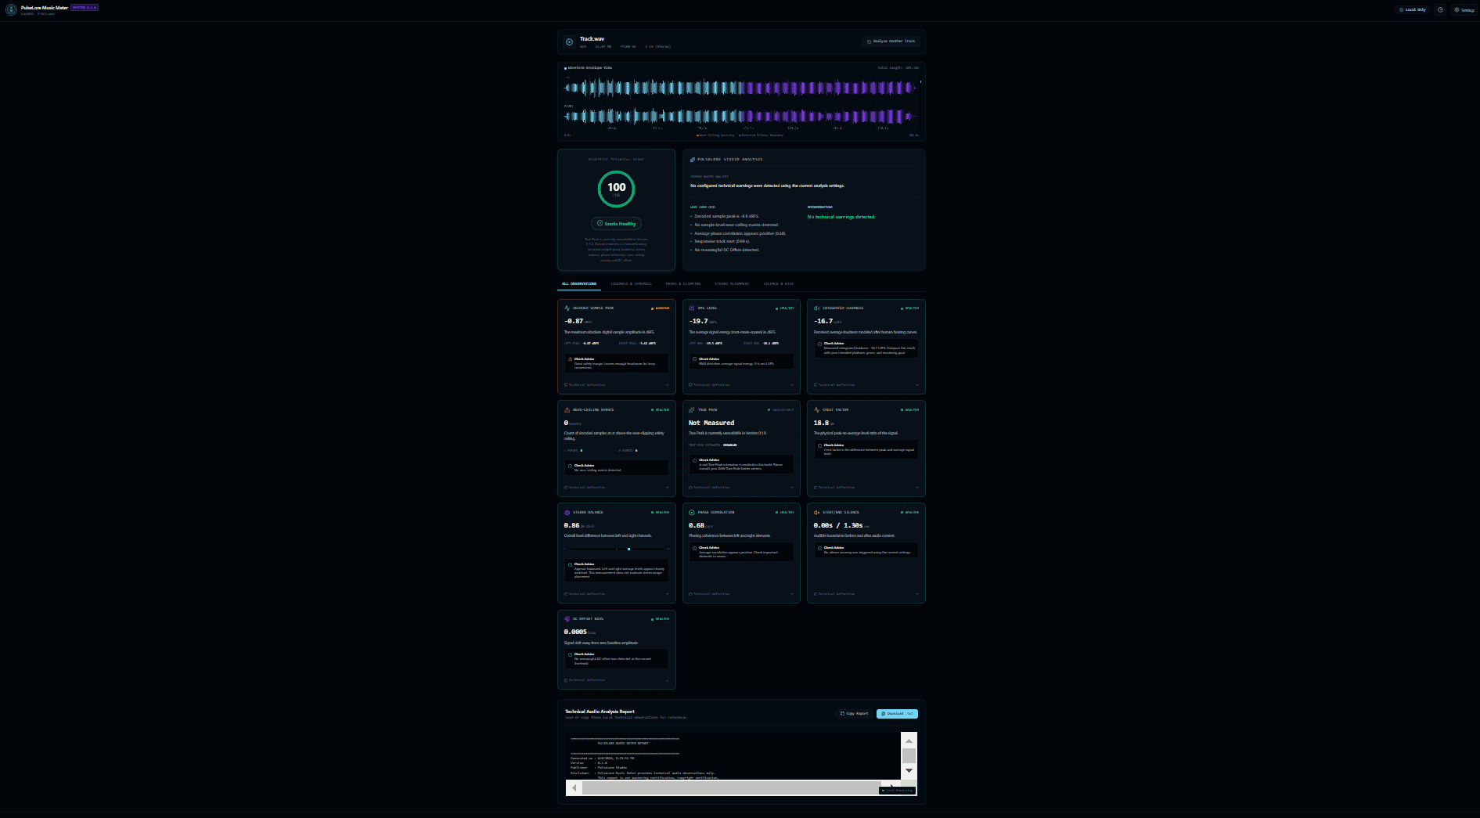Screen dimensions: 1480x818
Task: Click the info icon in RMS Level advice
Action: pos(695,359)
